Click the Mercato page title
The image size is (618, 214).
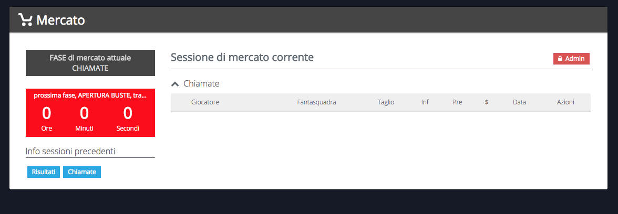point(60,20)
